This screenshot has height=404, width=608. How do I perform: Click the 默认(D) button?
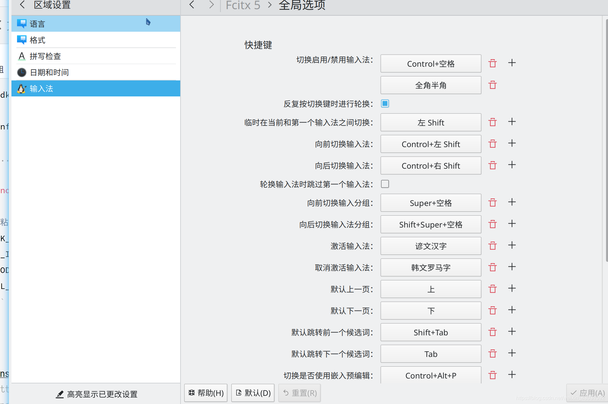tap(253, 393)
